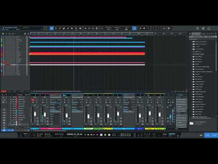Return to zero using the leftmost transport arrow
The height and width of the screenshot is (164, 218).
[85, 135]
